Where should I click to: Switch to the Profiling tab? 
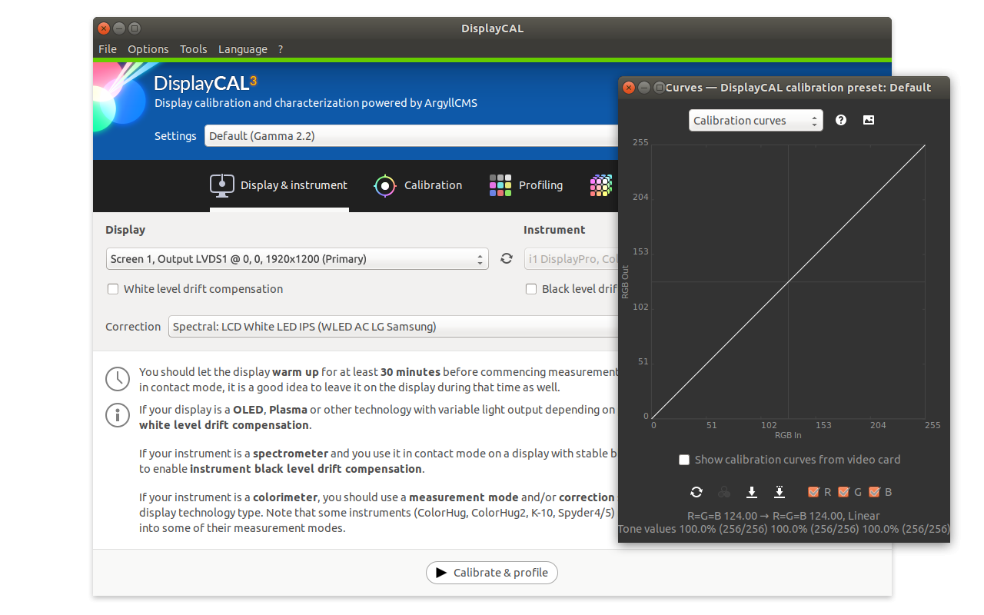coord(526,185)
